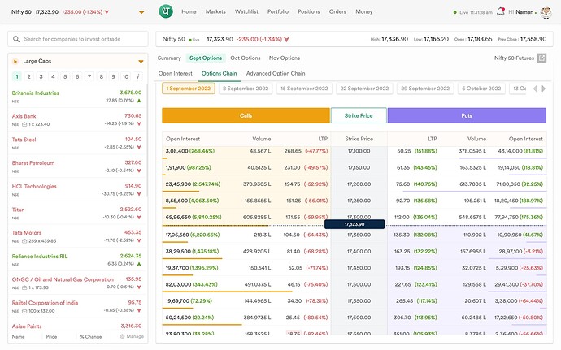Viewport: 561px width, 350px height.
Task: Sort by Calls Volume column header
Action: pos(262,139)
